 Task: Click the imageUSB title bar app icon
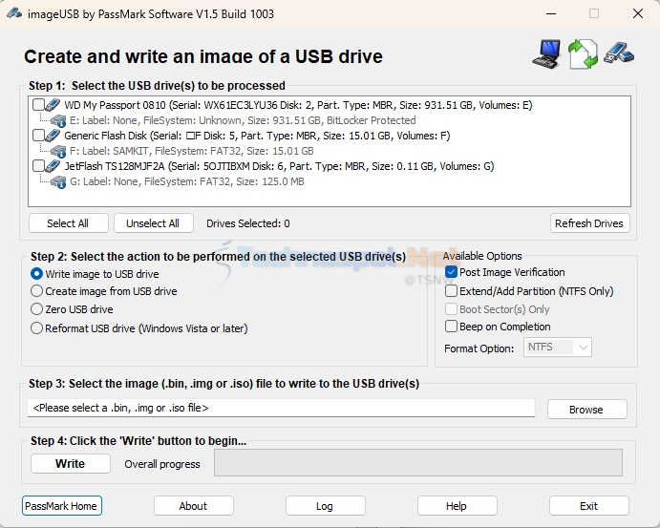click(x=14, y=13)
